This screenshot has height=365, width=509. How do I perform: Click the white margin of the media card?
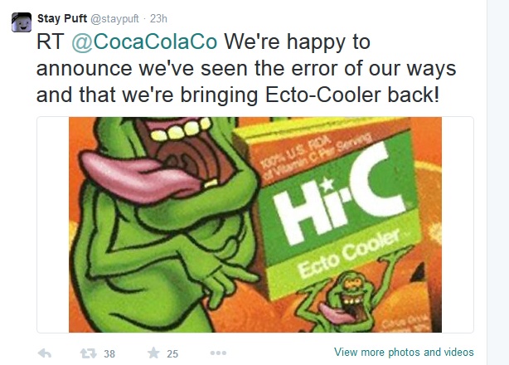[53, 225]
